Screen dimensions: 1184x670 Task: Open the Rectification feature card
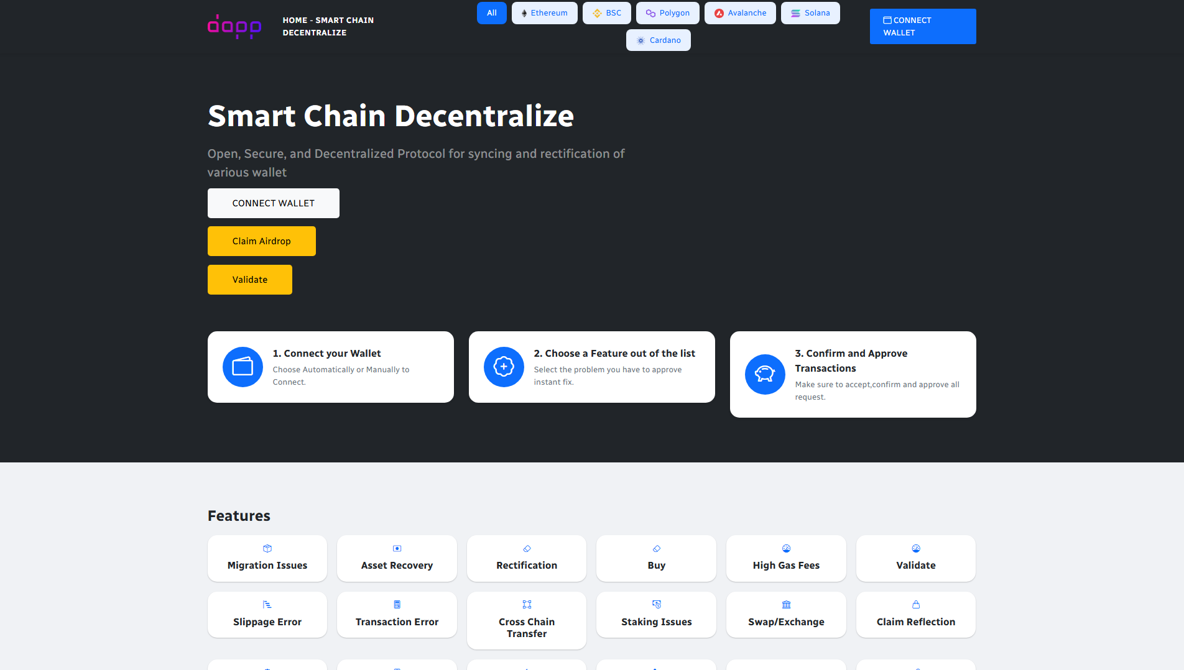tap(527, 558)
